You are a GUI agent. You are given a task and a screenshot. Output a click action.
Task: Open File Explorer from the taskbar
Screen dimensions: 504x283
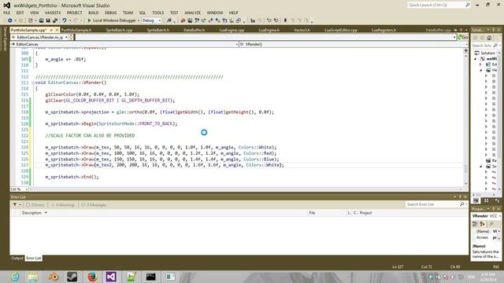tap(32, 277)
